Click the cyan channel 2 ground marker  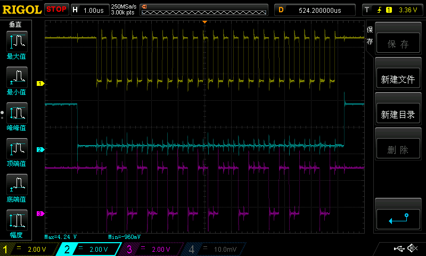40,150
